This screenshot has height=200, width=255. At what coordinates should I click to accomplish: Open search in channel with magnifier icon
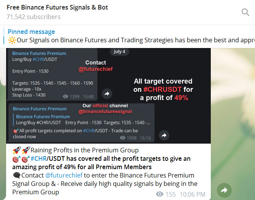coord(245,12)
